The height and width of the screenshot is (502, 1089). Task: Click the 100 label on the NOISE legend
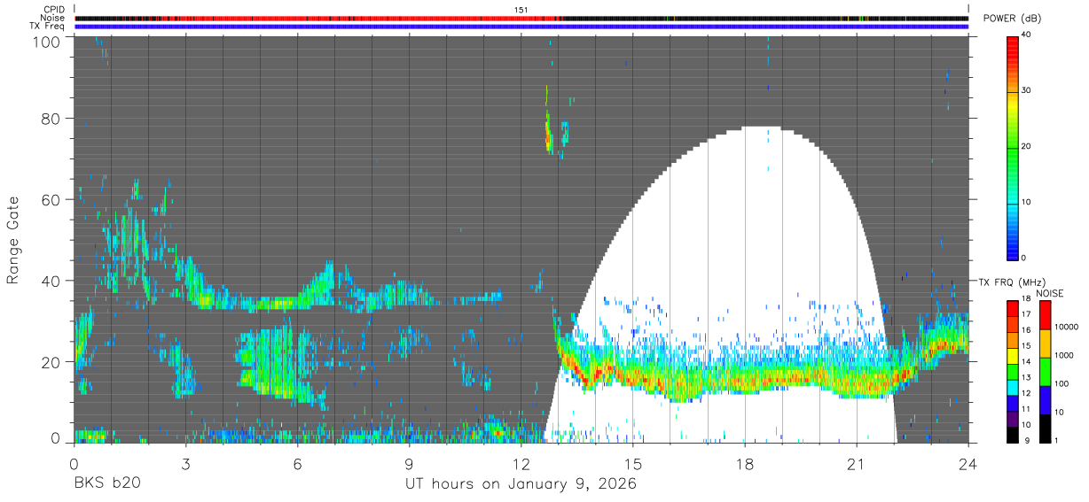[1060, 384]
